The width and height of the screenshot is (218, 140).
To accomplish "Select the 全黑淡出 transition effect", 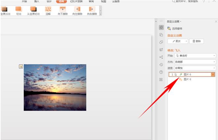I will coord(5,11).
